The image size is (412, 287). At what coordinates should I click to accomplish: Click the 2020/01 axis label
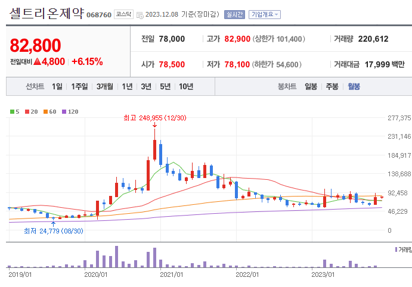pos(95,274)
